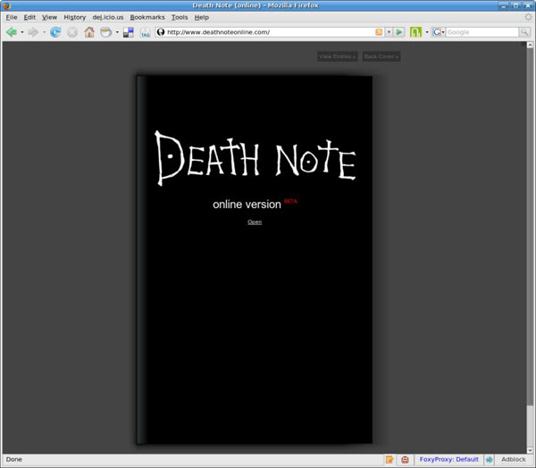This screenshot has height=468, width=536.
Task: Click the View Entries button
Action: [337, 56]
